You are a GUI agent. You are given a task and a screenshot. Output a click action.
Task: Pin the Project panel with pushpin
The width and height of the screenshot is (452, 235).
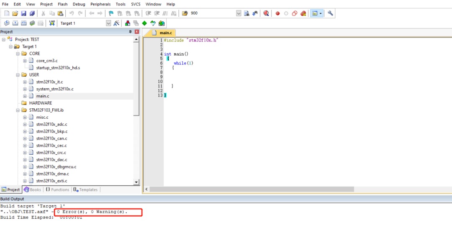(x=130, y=32)
